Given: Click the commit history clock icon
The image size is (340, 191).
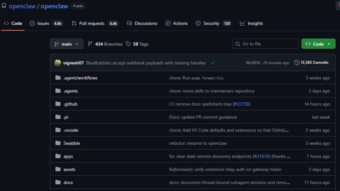Looking at the screenshot, I should [297, 63].
